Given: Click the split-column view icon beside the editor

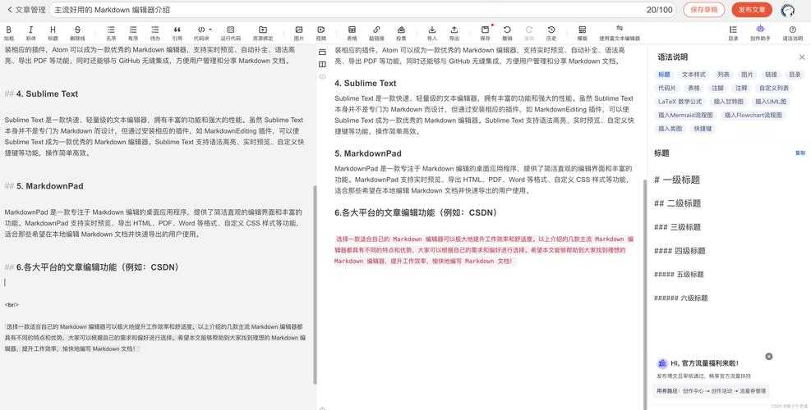Looking at the screenshot, I should (x=322, y=65).
